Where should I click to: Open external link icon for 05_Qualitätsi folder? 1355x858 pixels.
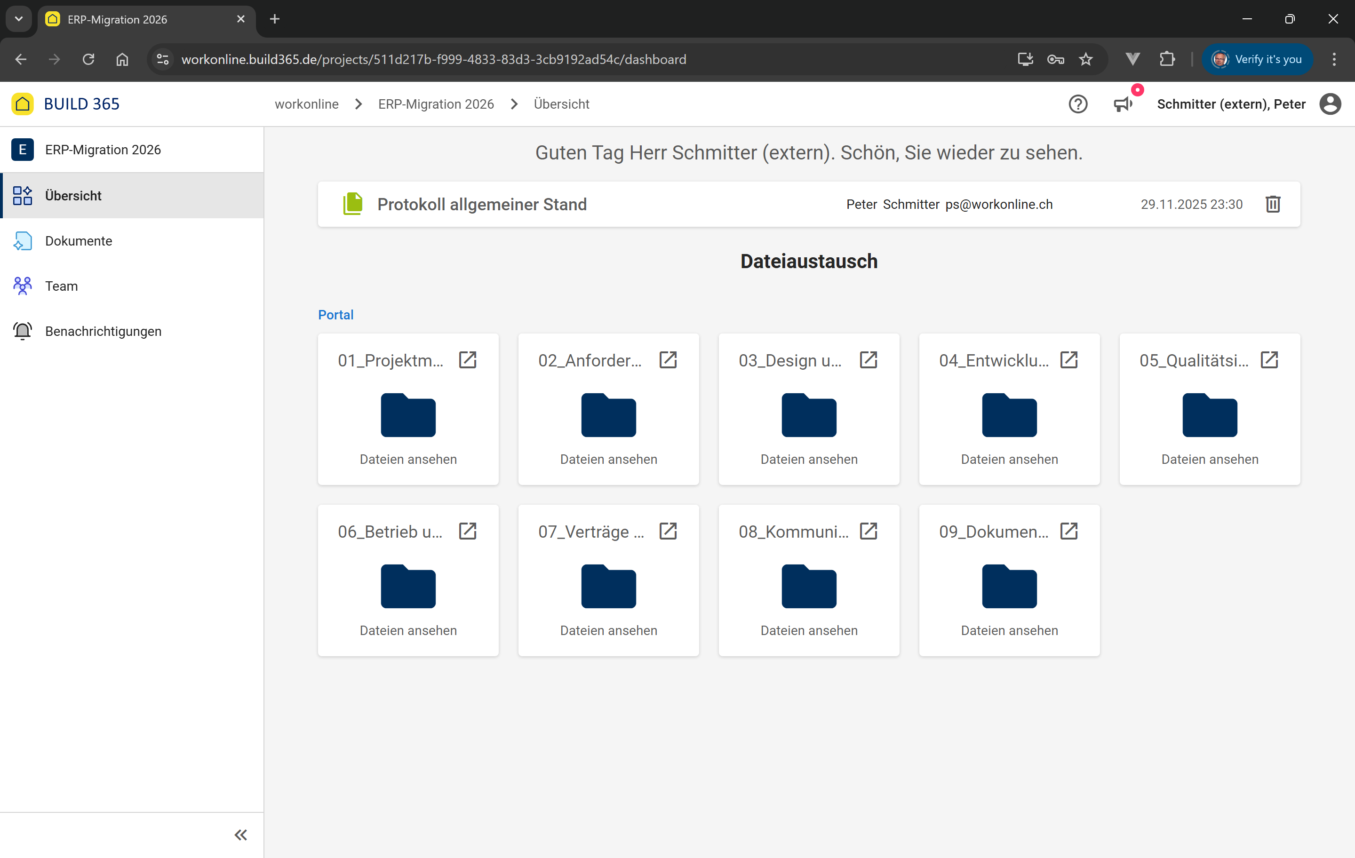[x=1269, y=360]
